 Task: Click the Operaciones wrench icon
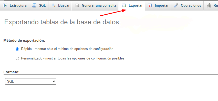[176, 6]
